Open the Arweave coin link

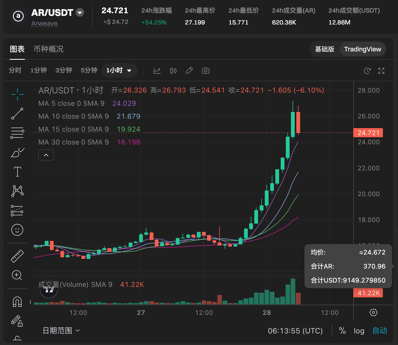(x=44, y=23)
